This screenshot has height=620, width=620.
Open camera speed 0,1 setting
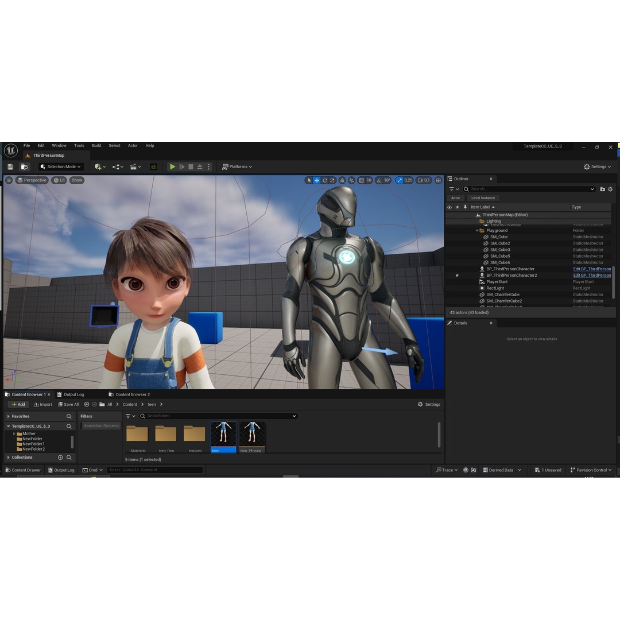click(x=424, y=180)
